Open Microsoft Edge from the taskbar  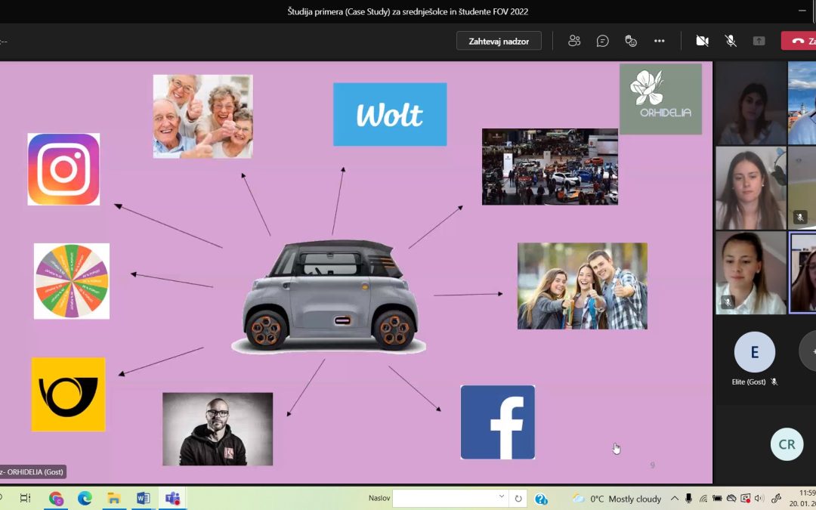point(85,499)
